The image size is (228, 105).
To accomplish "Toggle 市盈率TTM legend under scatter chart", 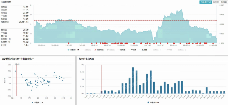I will click(38, 102).
